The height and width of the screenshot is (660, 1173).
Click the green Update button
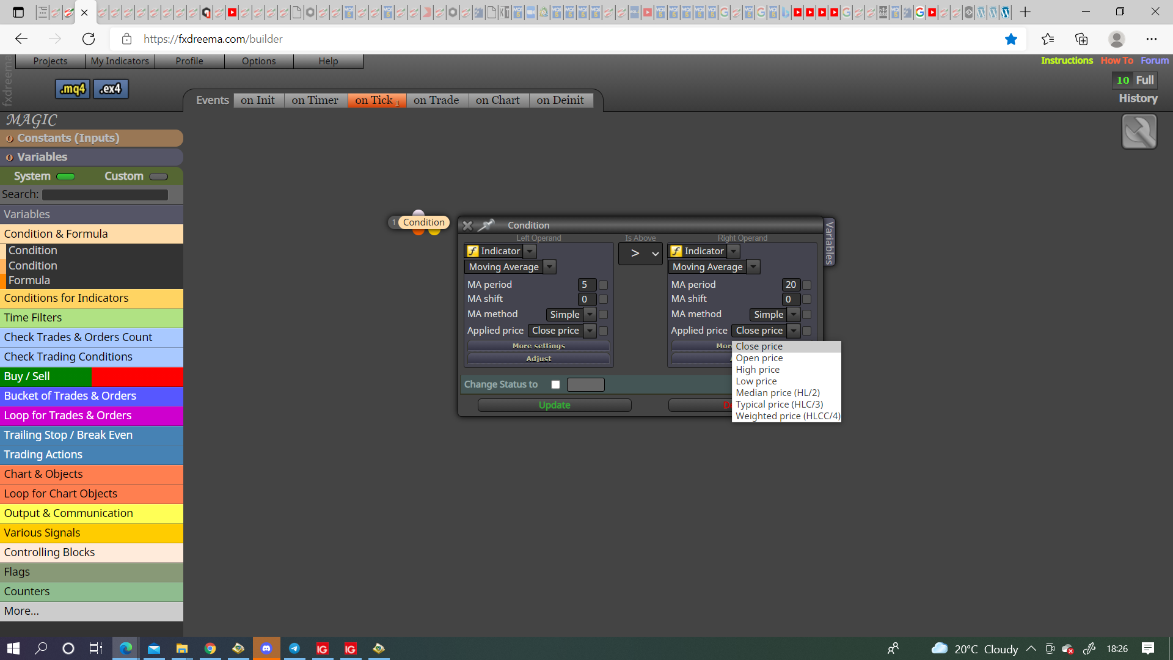coord(554,405)
